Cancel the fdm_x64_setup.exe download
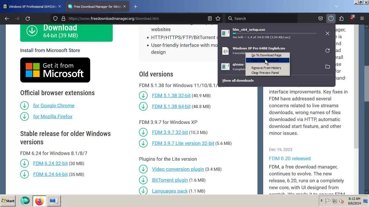The height and width of the screenshot is (207, 369). click(327, 33)
